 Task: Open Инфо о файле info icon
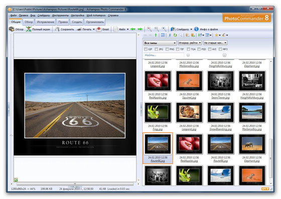(196, 29)
